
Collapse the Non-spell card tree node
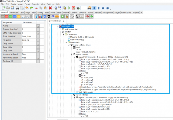click(x=58, y=27)
